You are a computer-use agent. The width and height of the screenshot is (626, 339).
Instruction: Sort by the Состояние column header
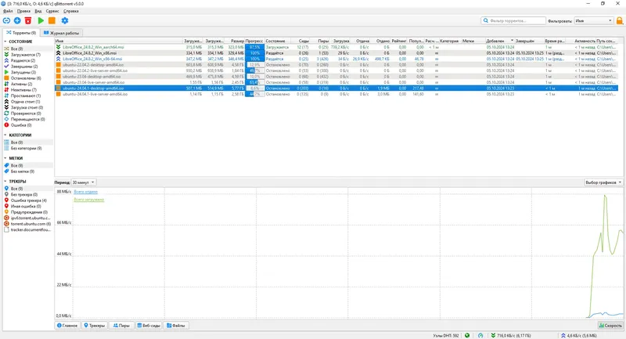click(278, 41)
